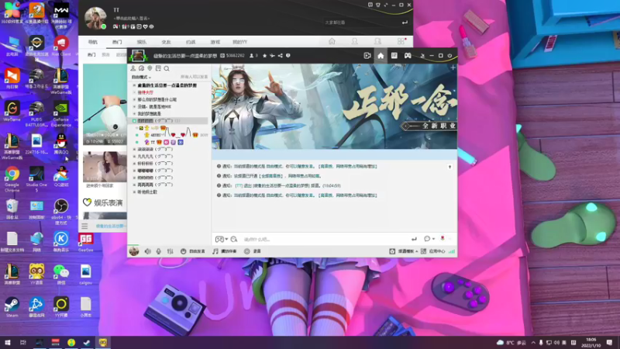Open the 正邪一念 game banner
The width and height of the screenshot is (620, 349).
pos(334,107)
